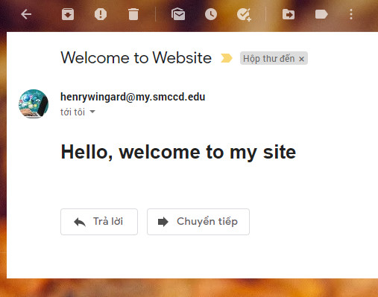The width and height of the screenshot is (378, 297).
Task: Remove the Hộp thư đến label
Action: tap(301, 59)
